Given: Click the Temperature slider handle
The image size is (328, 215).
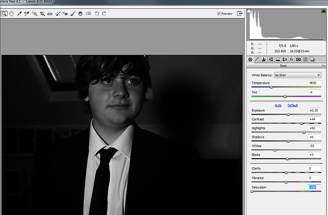Looking at the screenshot, I should tap(271, 87).
